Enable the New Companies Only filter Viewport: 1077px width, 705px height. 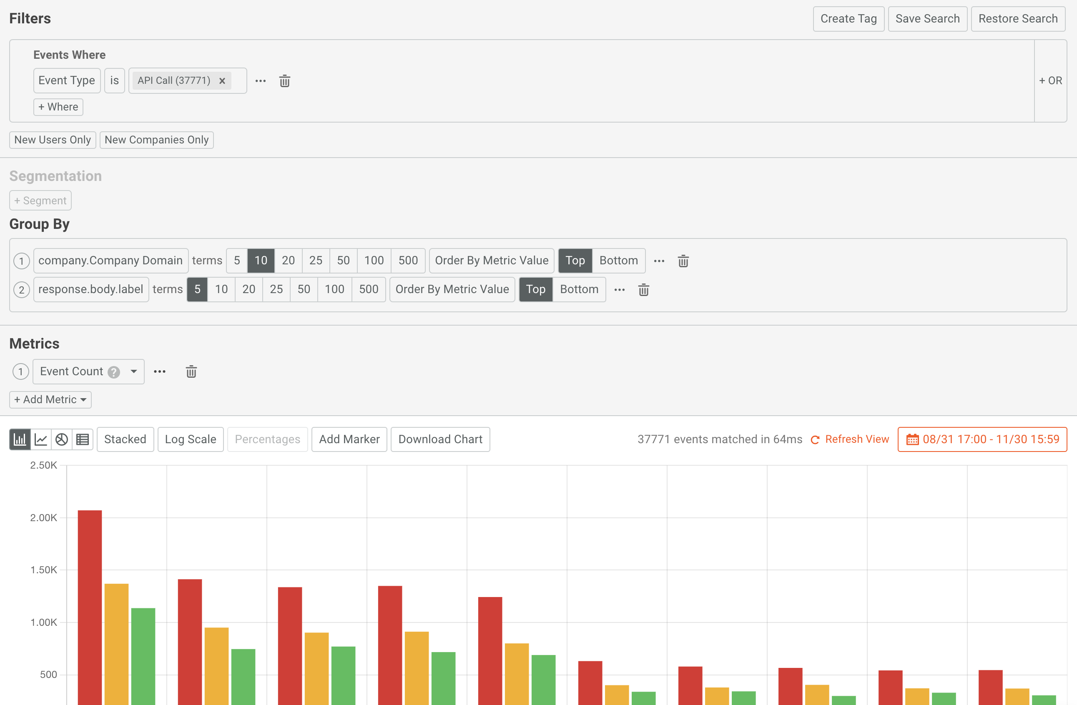click(x=157, y=140)
